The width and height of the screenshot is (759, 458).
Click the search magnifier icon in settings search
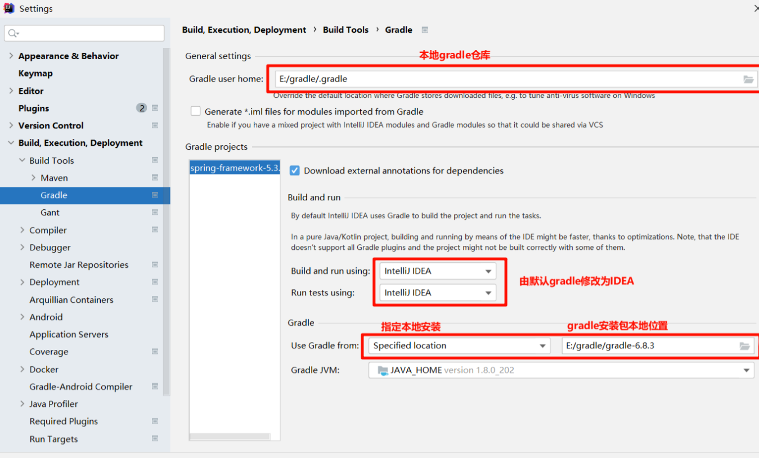coord(14,33)
